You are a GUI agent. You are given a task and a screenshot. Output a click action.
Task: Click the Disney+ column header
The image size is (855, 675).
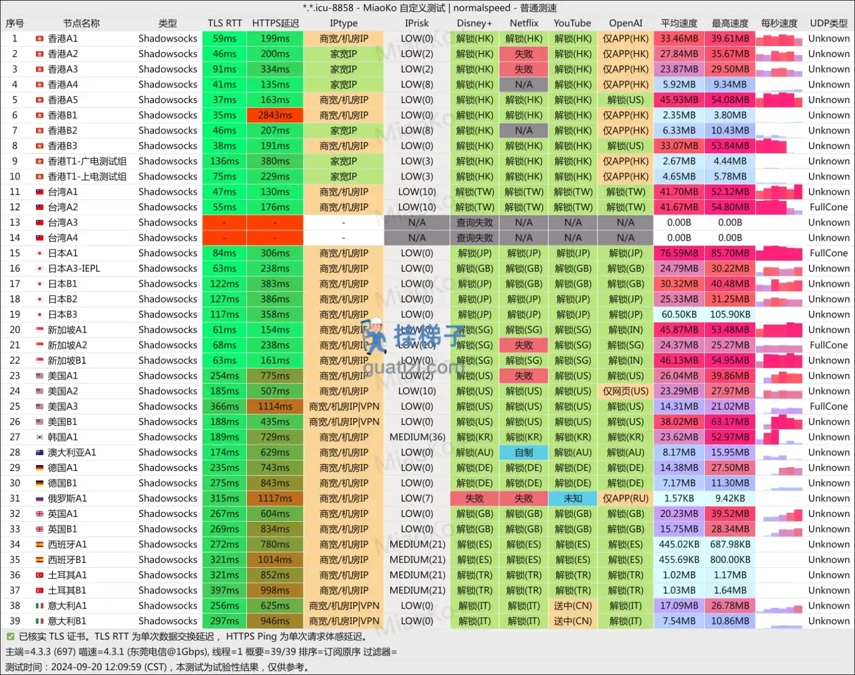[x=474, y=23]
